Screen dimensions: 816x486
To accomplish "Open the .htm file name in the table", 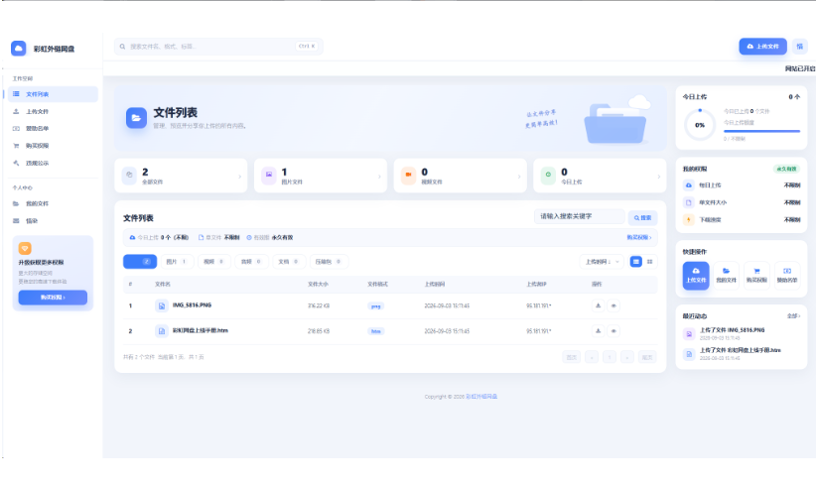I will [201, 330].
